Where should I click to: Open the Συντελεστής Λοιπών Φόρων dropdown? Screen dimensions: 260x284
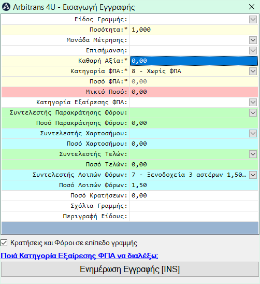pos(253,175)
